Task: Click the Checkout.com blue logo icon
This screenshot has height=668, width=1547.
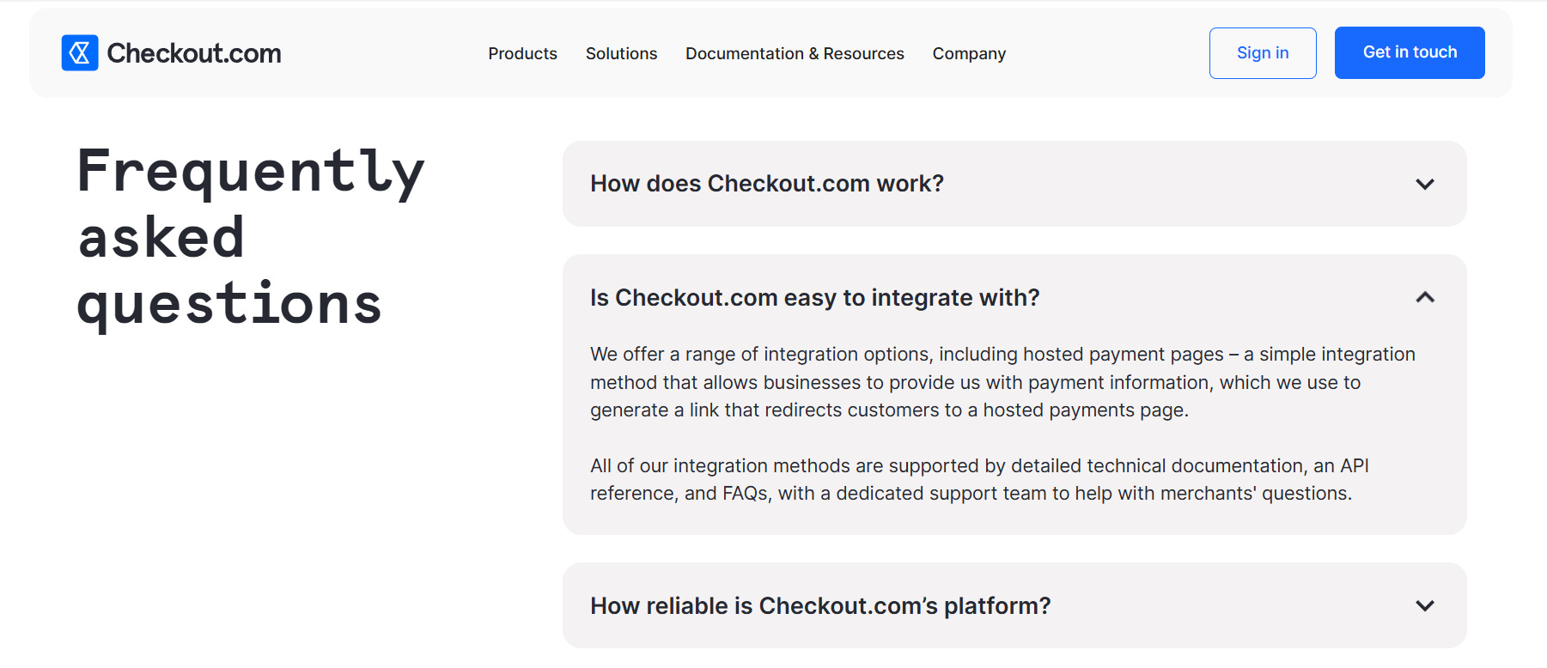Action: pos(80,53)
